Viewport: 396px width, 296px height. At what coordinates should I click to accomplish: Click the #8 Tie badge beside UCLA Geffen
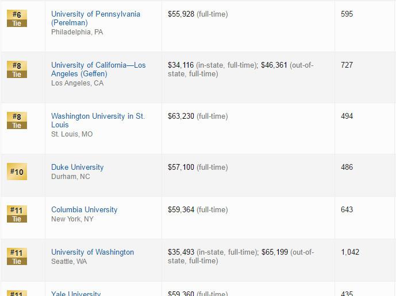click(17, 69)
